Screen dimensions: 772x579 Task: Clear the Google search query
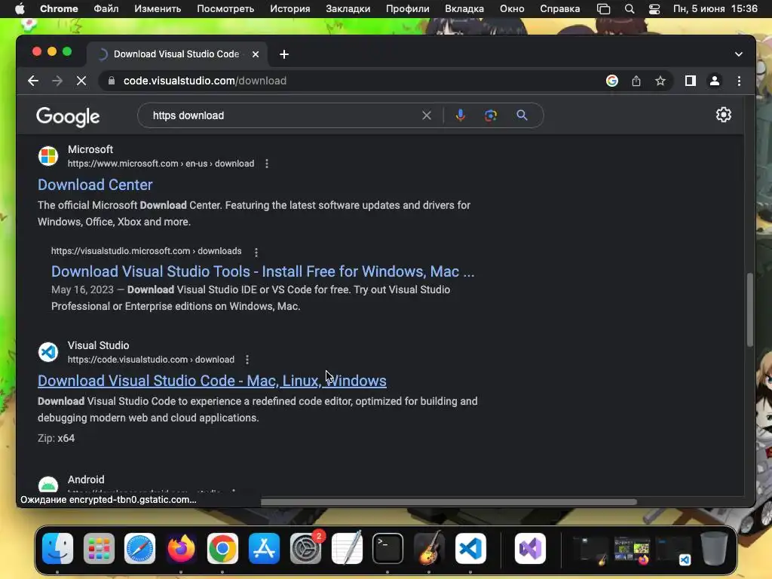pyautogui.click(x=427, y=115)
